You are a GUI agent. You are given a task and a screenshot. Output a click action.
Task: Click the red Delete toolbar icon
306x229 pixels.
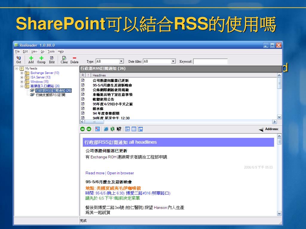74,58
